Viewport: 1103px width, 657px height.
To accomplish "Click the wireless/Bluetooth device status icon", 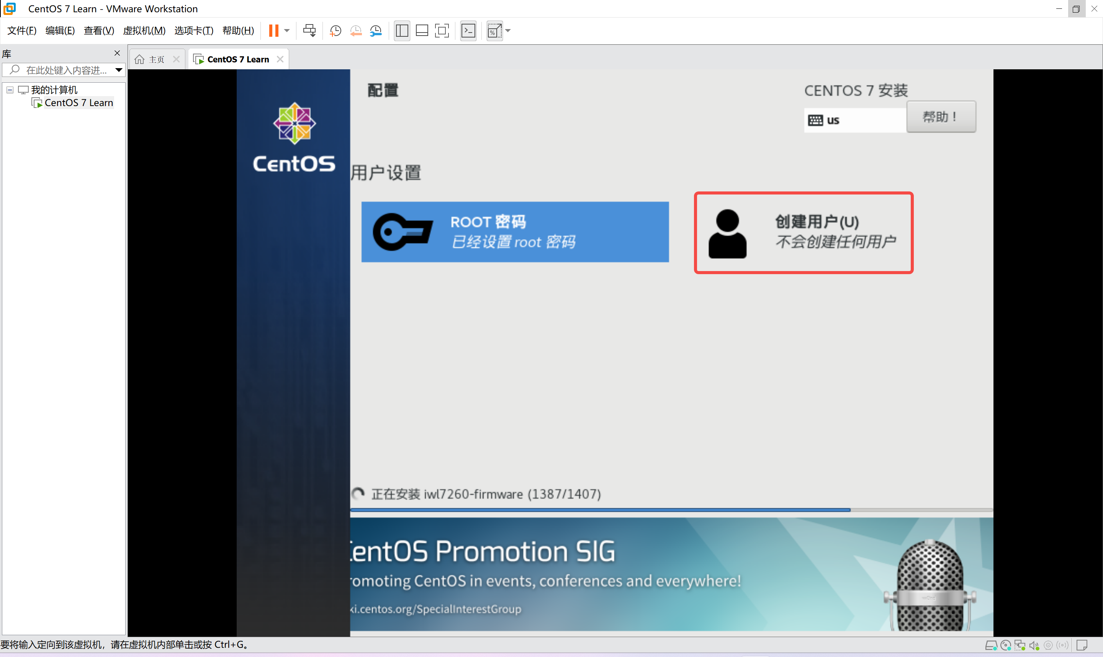I will click(1063, 646).
